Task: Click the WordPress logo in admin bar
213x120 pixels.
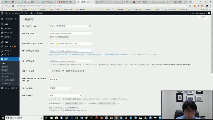Action: pyautogui.click(x=2, y=13)
